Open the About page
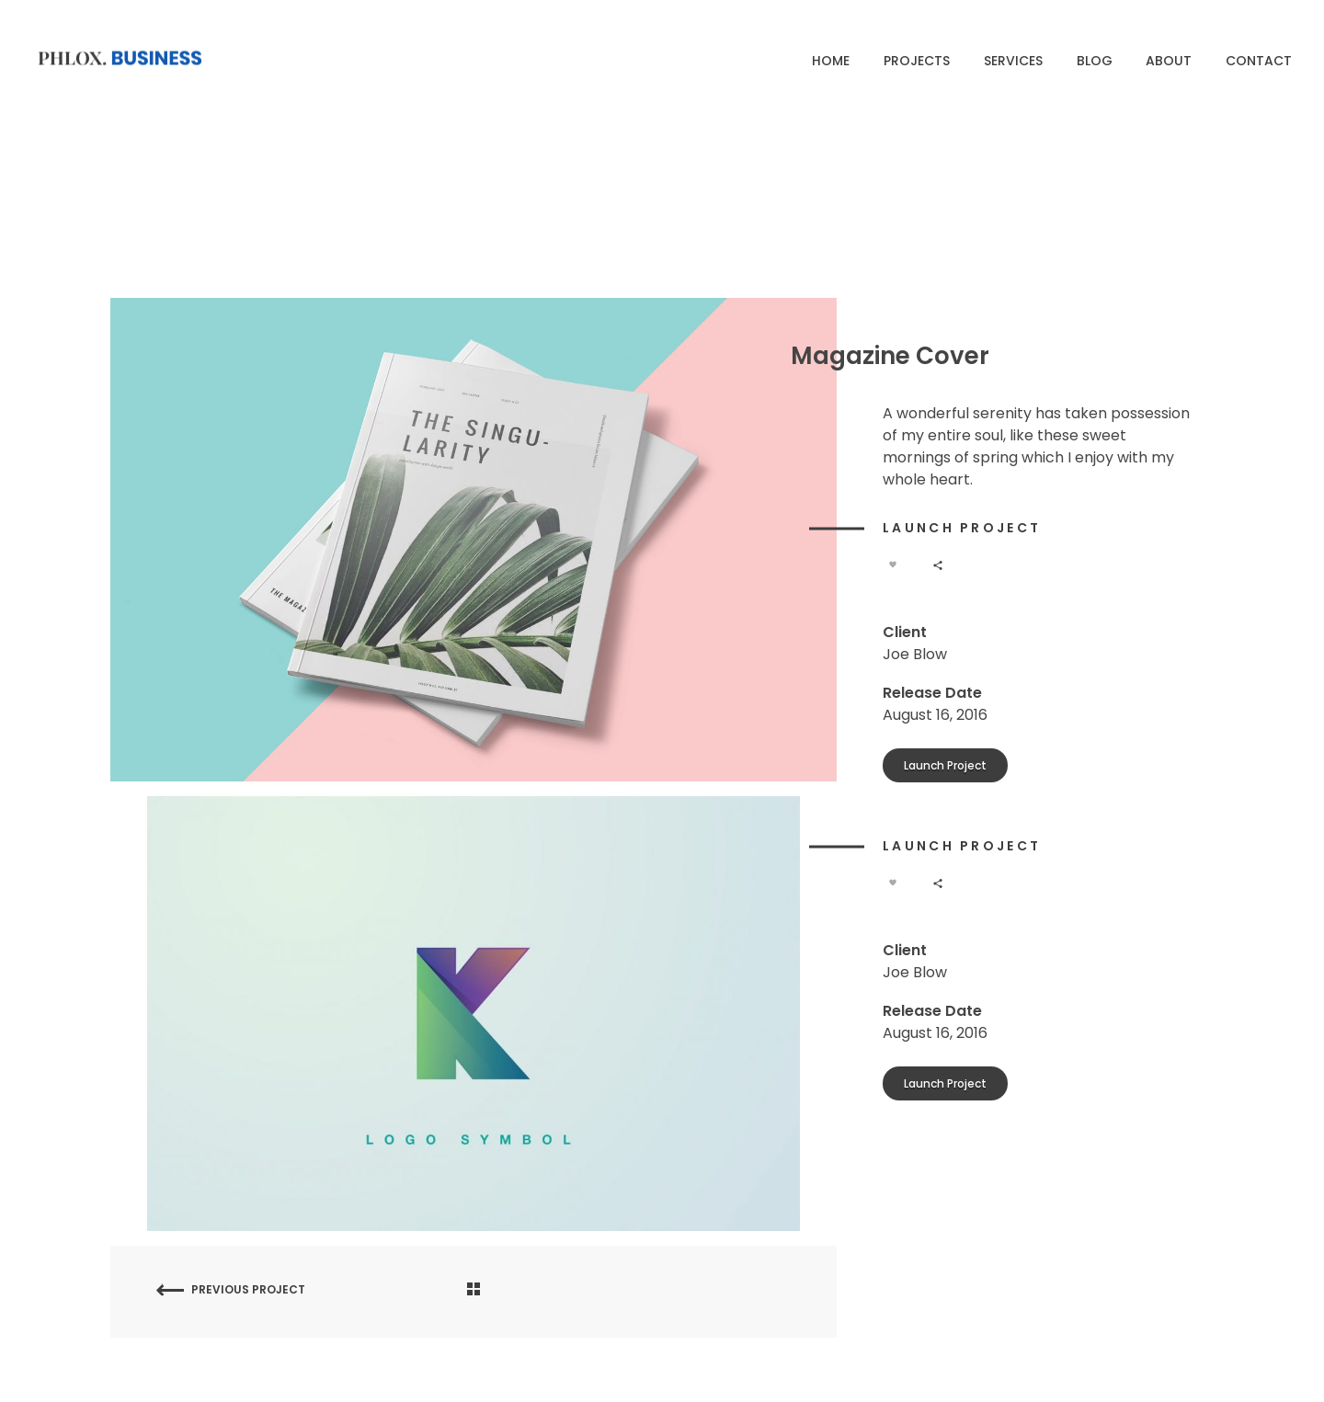The height and width of the screenshot is (1402, 1324). (x=1169, y=61)
